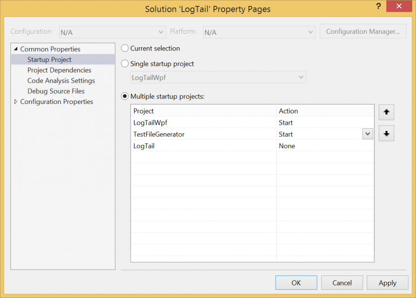Open the TestFileGenerator action dropdown

coord(367,134)
